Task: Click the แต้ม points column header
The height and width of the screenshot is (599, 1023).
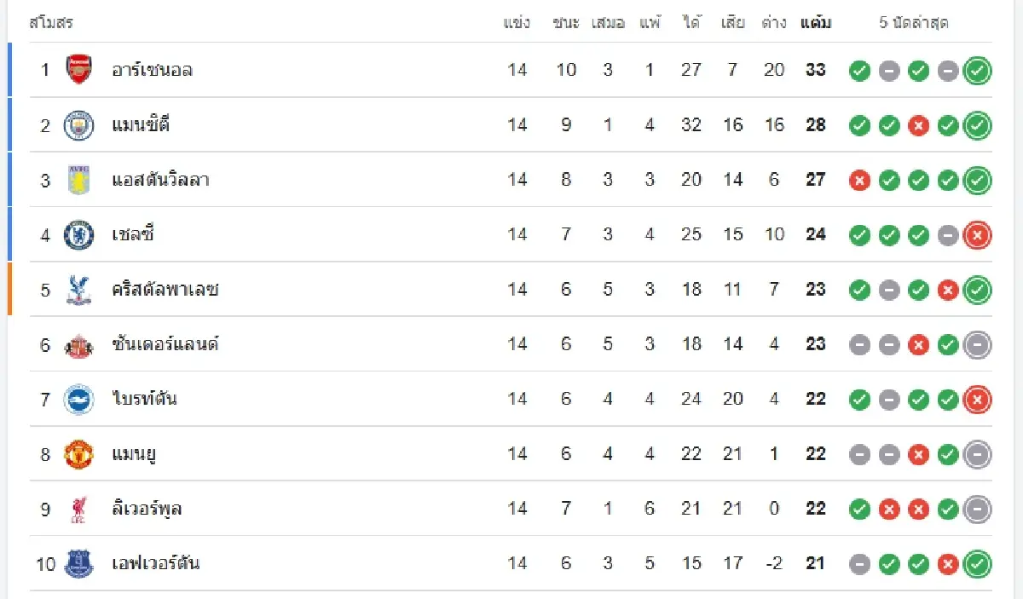Action: 816,23
